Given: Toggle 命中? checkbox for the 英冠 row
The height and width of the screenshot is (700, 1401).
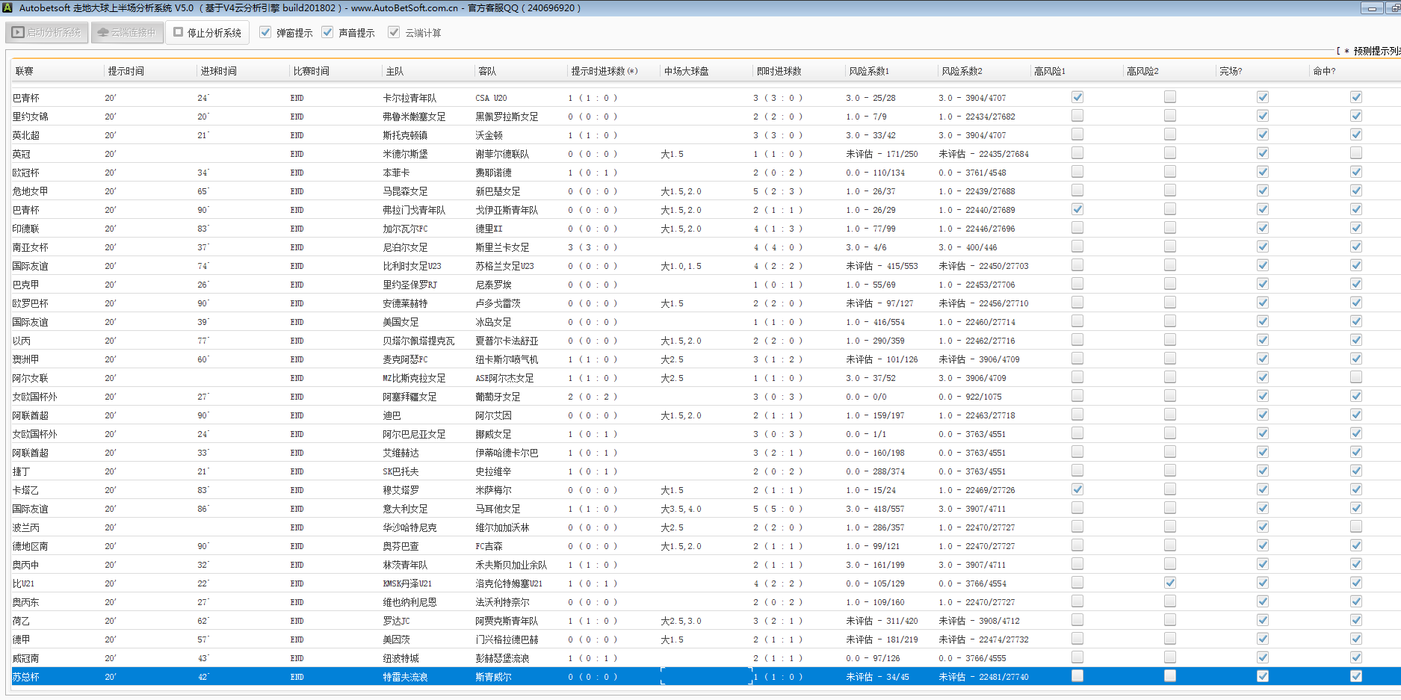Looking at the screenshot, I should point(1355,153).
